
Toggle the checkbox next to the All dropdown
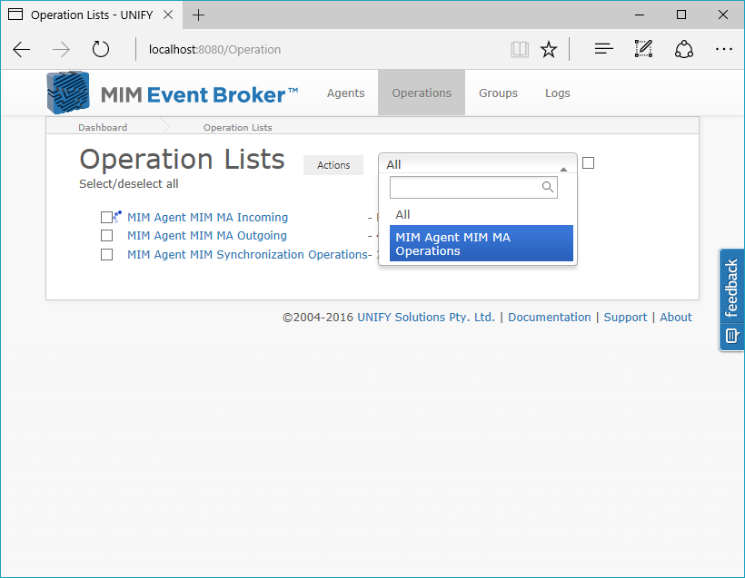pyautogui.click(x=588, y=163)
